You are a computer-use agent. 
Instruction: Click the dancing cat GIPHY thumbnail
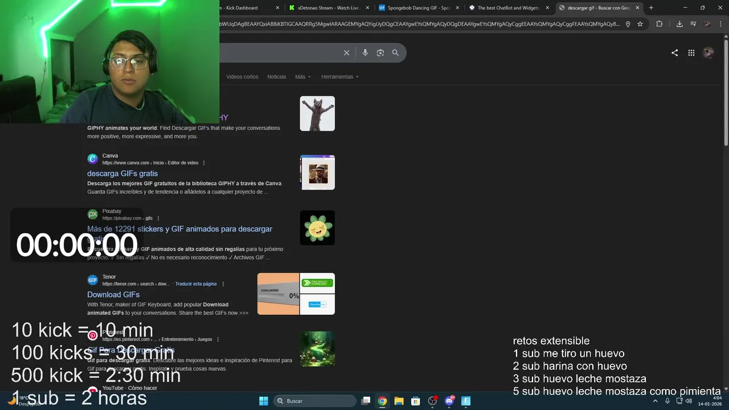point(317,113)
